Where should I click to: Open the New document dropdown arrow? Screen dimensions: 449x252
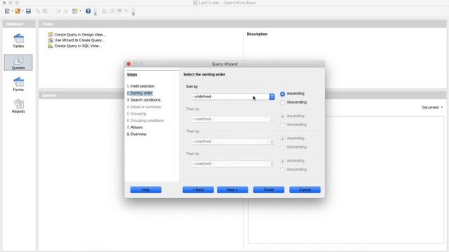coord(13,11)
